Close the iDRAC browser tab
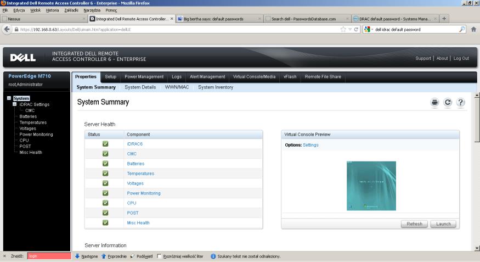 (172, 19)
